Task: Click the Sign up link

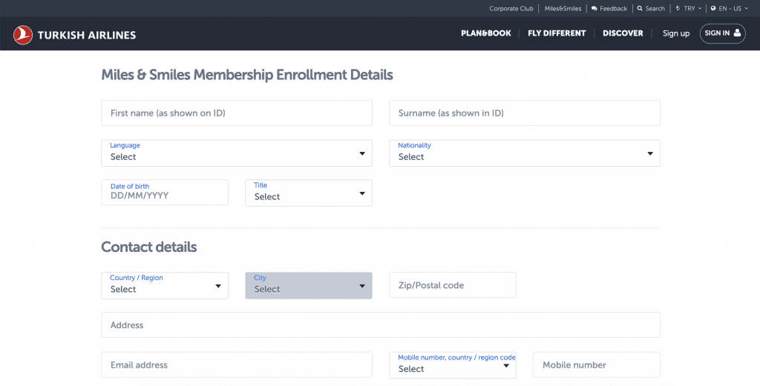Action: [676, 33]
